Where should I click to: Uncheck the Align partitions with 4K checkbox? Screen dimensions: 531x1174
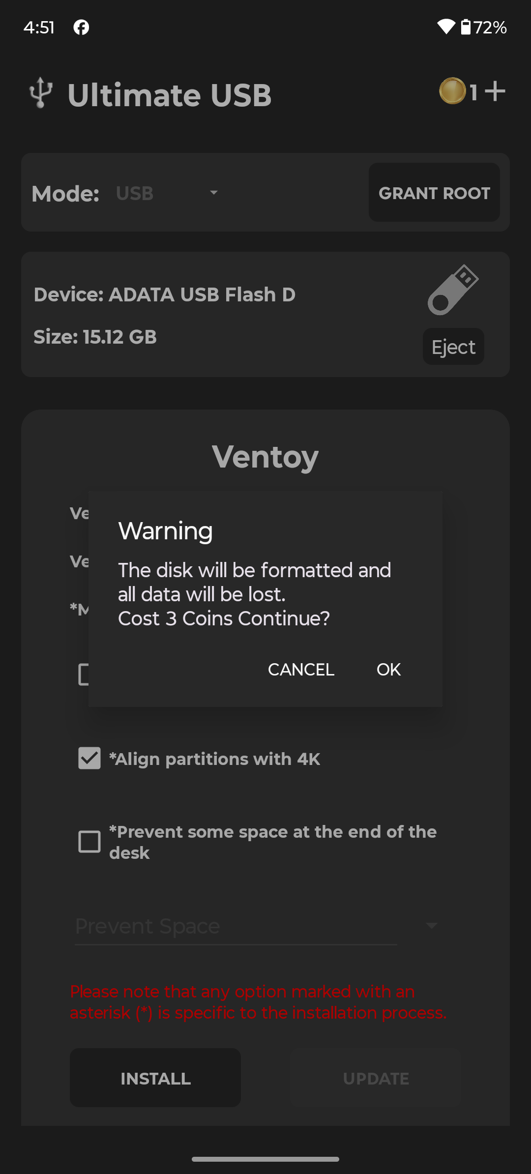(89, 759)
